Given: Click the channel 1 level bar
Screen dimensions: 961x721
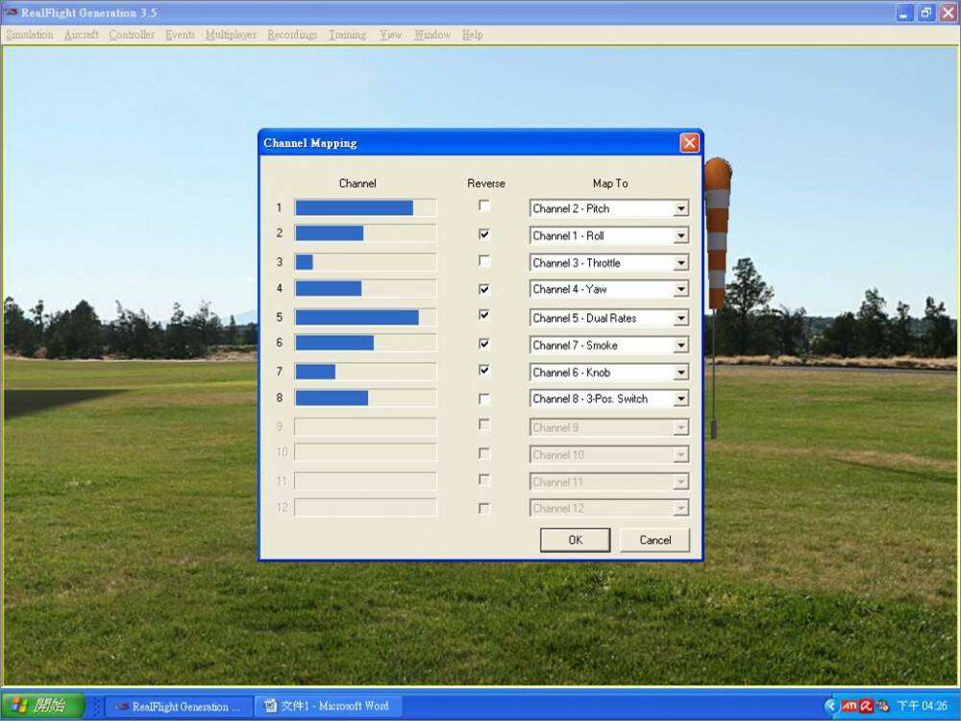Looking at the screenshot, I should (365, 207).
